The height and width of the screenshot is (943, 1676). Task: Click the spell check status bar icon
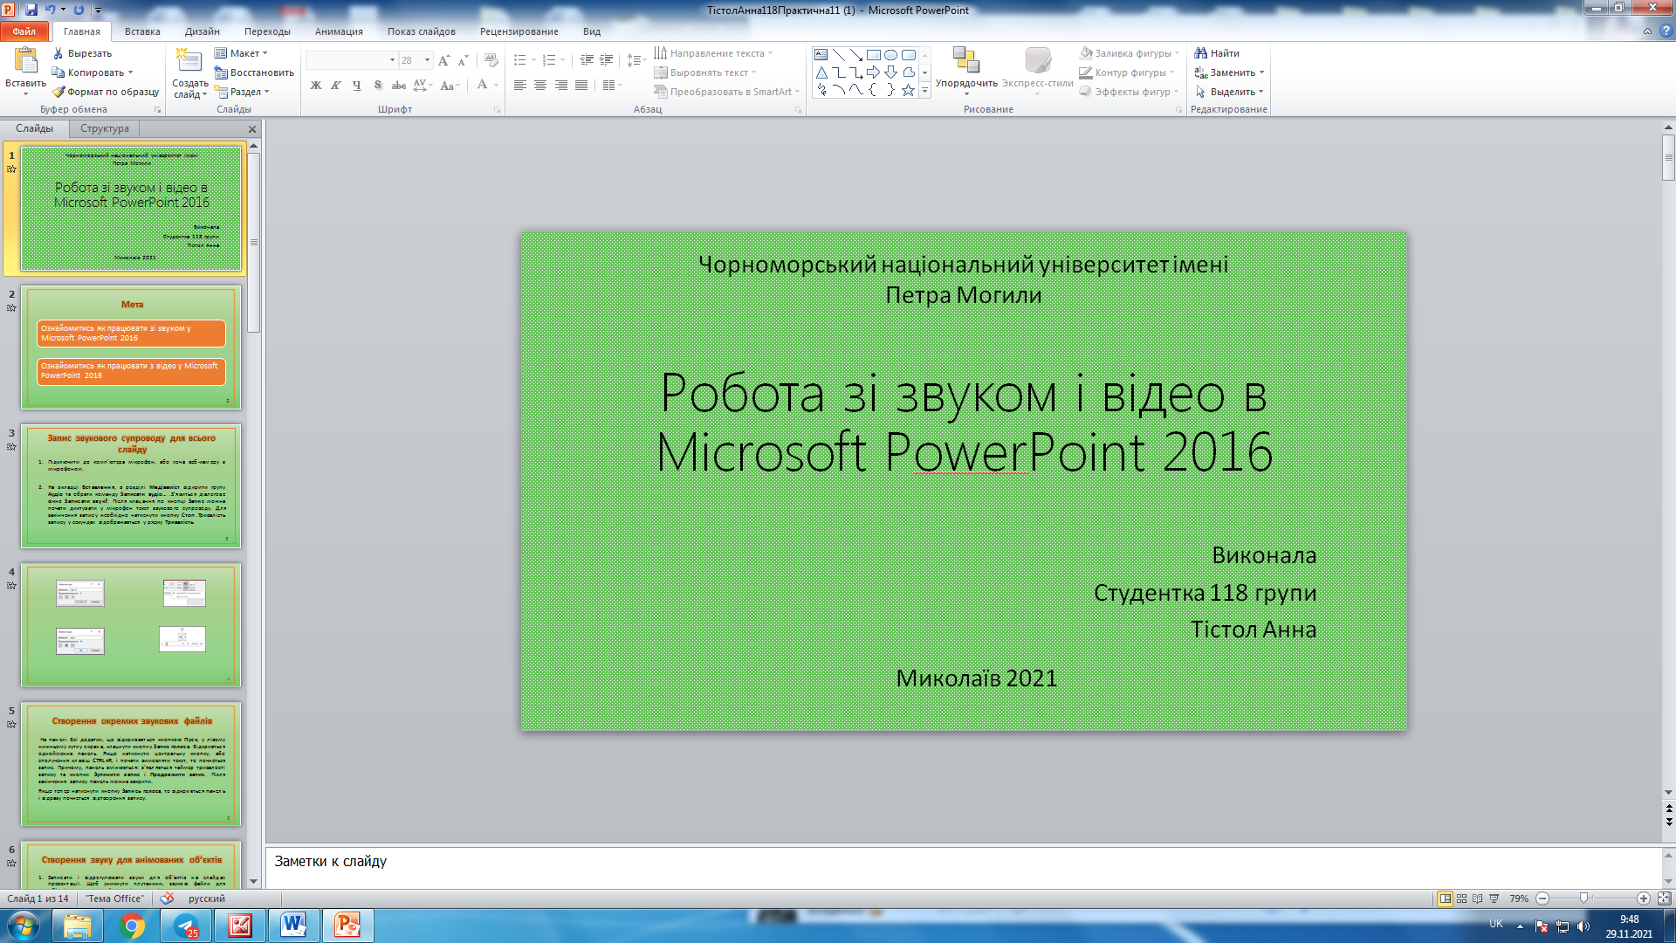click(x=167, y=898)
